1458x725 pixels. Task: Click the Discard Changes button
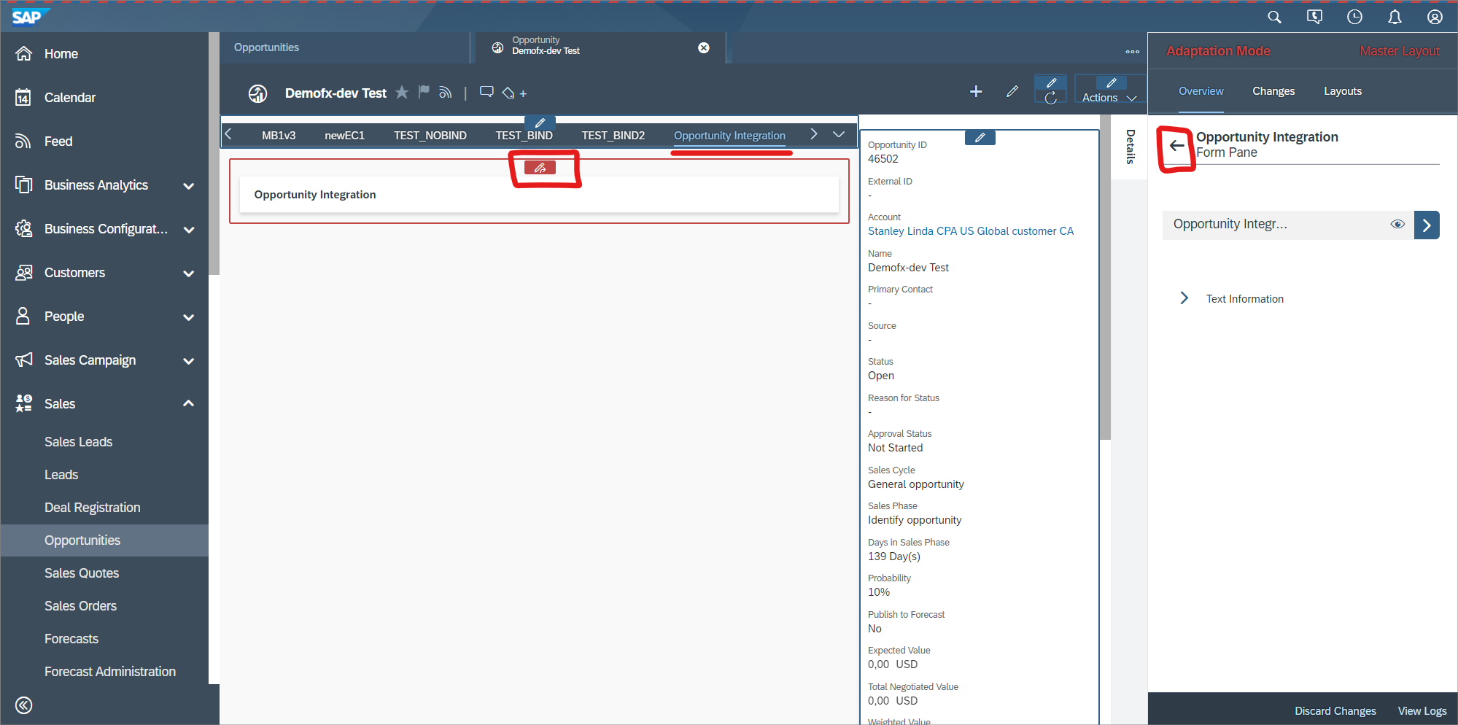[1335, 710]
